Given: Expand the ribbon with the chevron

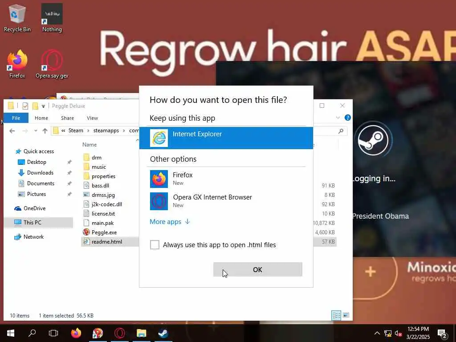Looking at the screenshot, I should click(x=338, y=118).
